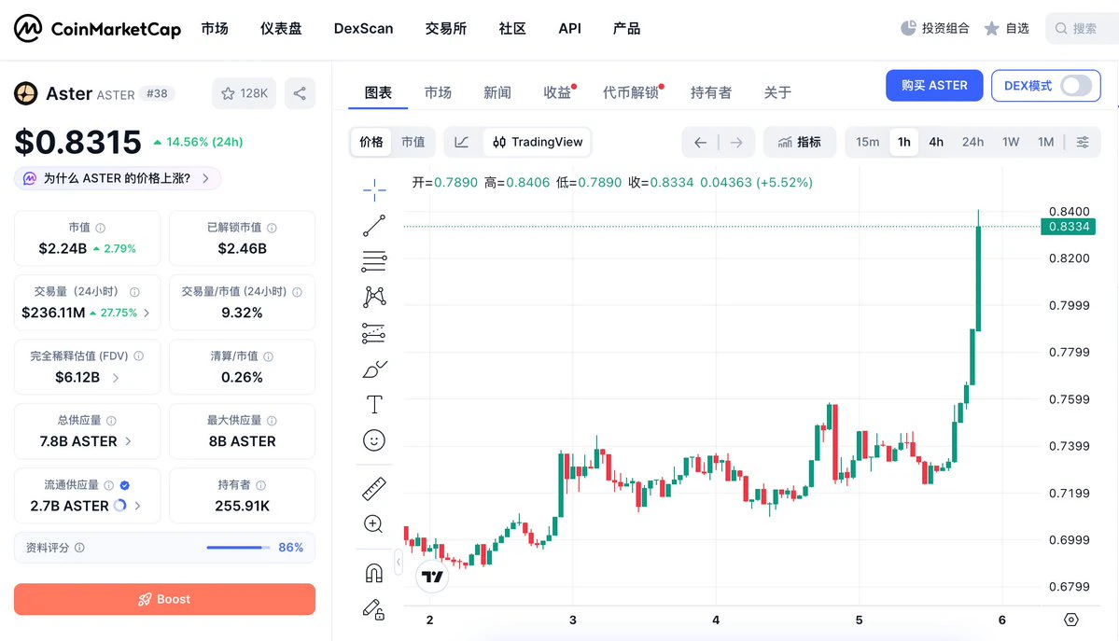1119x641 pixels.
Task: Toggle lock all drawings pencil icon
Action: point(374,609)
